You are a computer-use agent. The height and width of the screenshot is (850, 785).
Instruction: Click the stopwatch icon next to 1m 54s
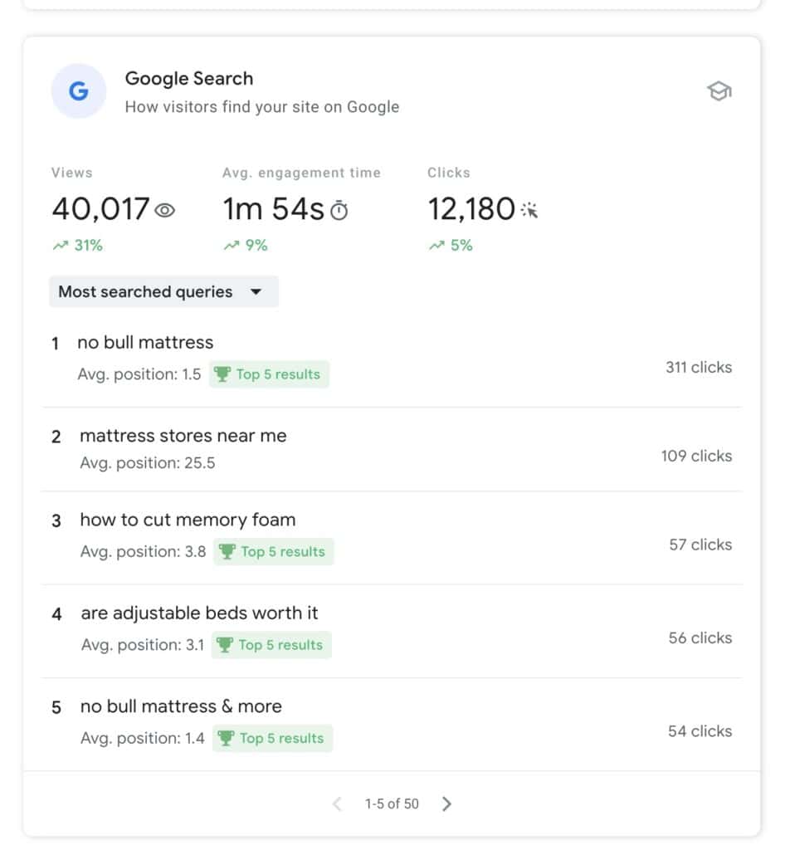339,210
